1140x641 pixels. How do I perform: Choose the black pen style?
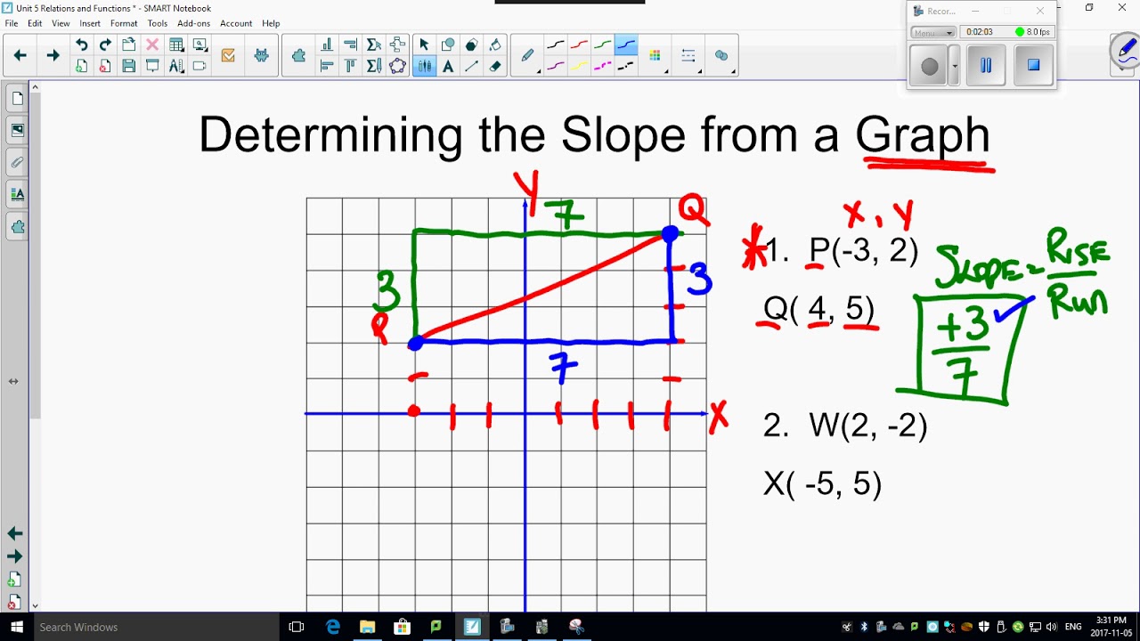pos(556,45)
